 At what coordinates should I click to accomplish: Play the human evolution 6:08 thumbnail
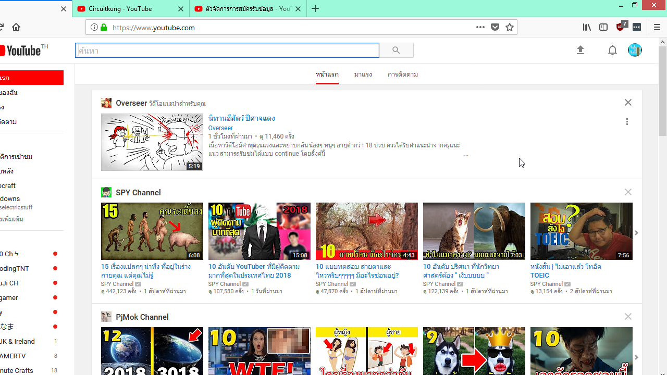pos(152,231)
